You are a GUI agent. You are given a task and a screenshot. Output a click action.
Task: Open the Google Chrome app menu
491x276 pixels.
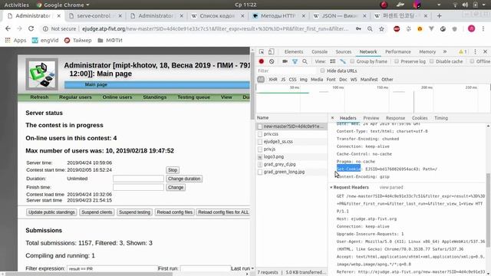pos(63,5)
